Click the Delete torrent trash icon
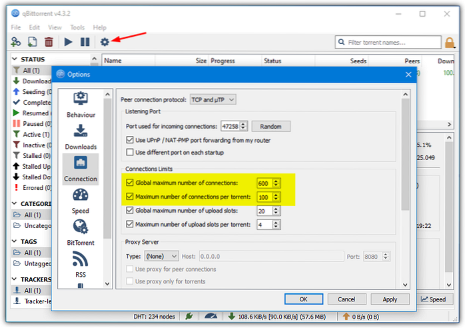 click(x=48, y=42)
